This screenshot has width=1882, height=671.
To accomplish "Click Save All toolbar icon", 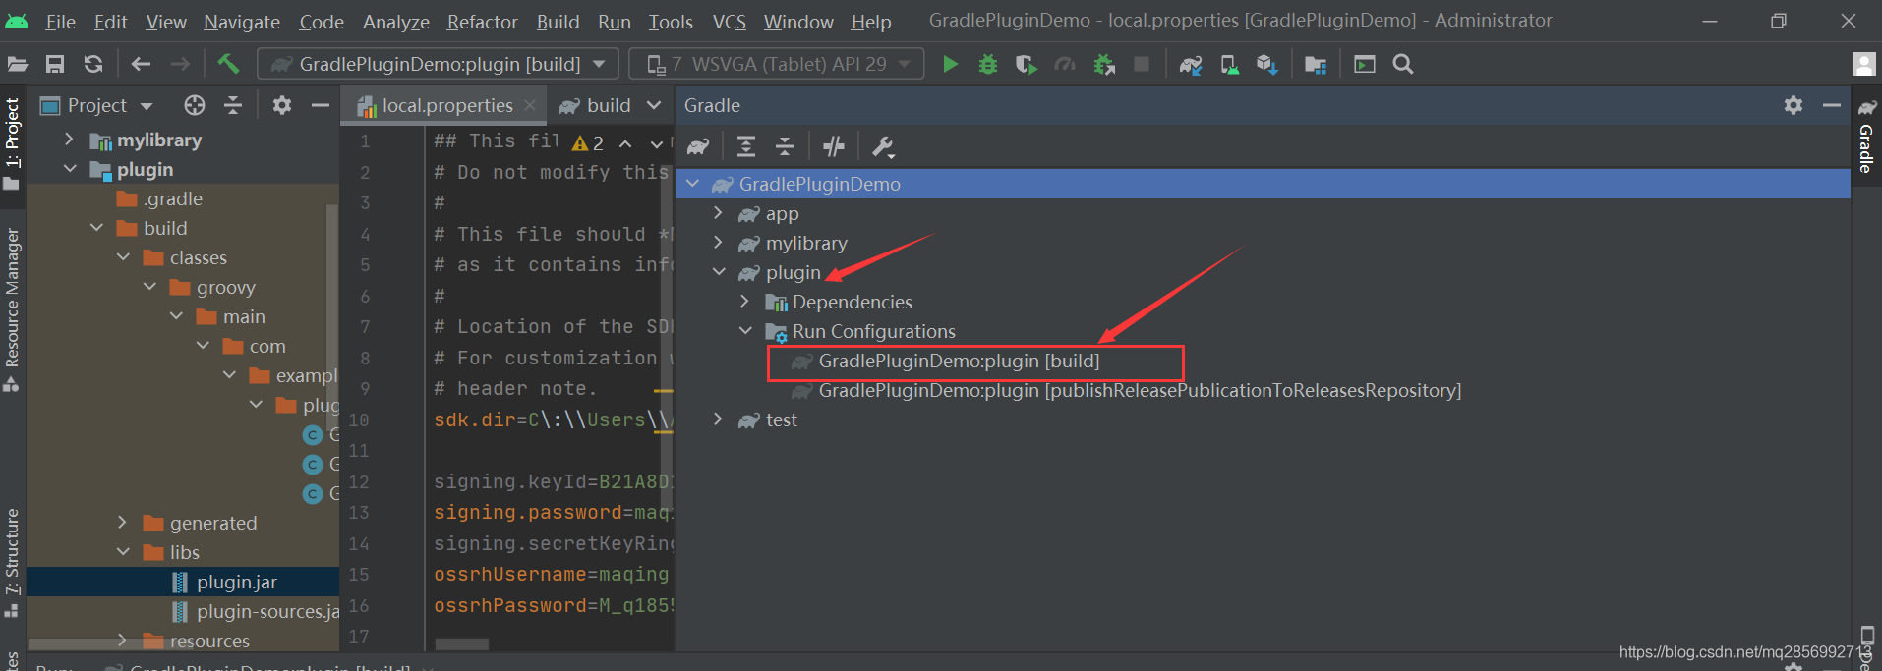I will click(55, 65).
